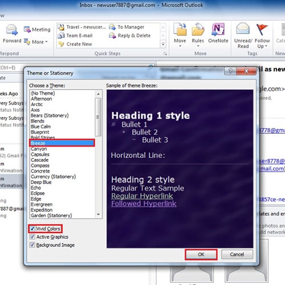Select the Travel quick step

point(82,27)
